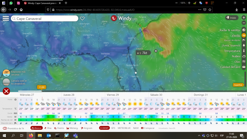Toggle the Pronóstico de 1h switch
The height and width of the screenshot is (139, 247).
[5, 128]
